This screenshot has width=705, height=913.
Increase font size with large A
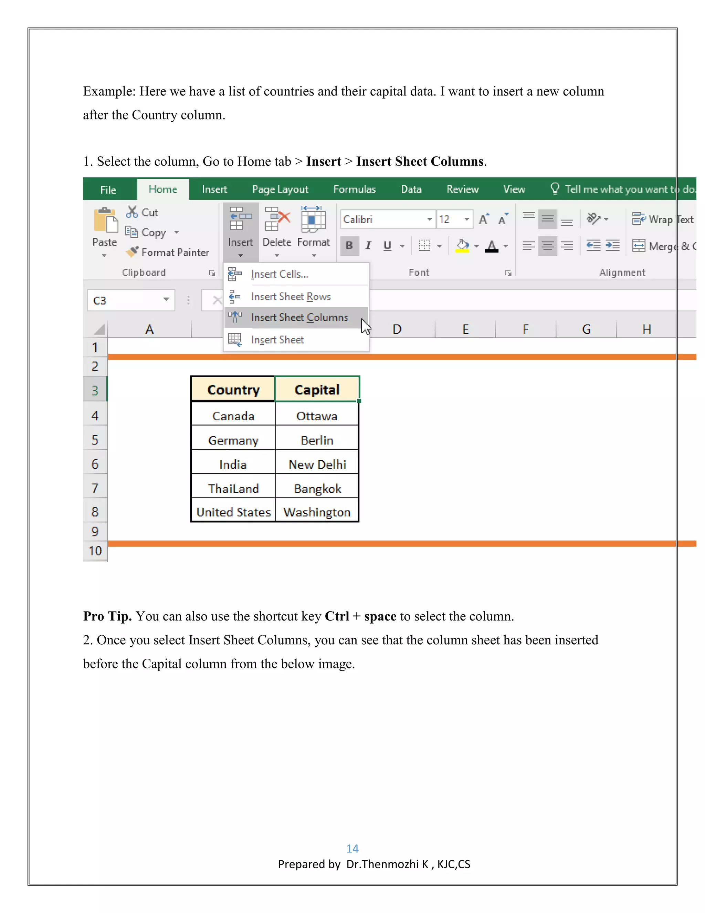pos(484,219)
